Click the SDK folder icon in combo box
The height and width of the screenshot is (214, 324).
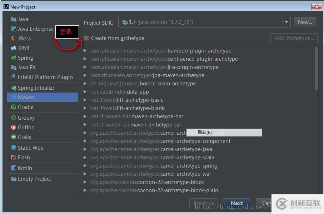click(125, 22)
